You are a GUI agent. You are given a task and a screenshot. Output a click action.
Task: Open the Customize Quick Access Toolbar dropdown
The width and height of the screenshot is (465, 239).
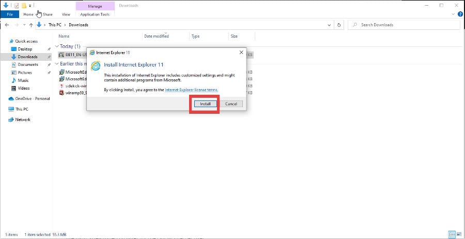pos(30,6)
